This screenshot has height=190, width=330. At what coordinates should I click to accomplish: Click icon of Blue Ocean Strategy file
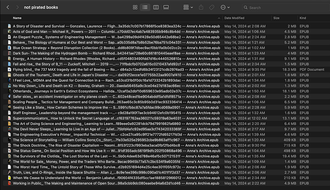(x=9, y=48)
